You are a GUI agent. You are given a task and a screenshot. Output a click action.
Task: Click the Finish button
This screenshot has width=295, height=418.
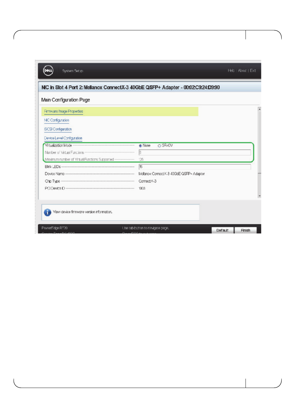pos(246,230)
